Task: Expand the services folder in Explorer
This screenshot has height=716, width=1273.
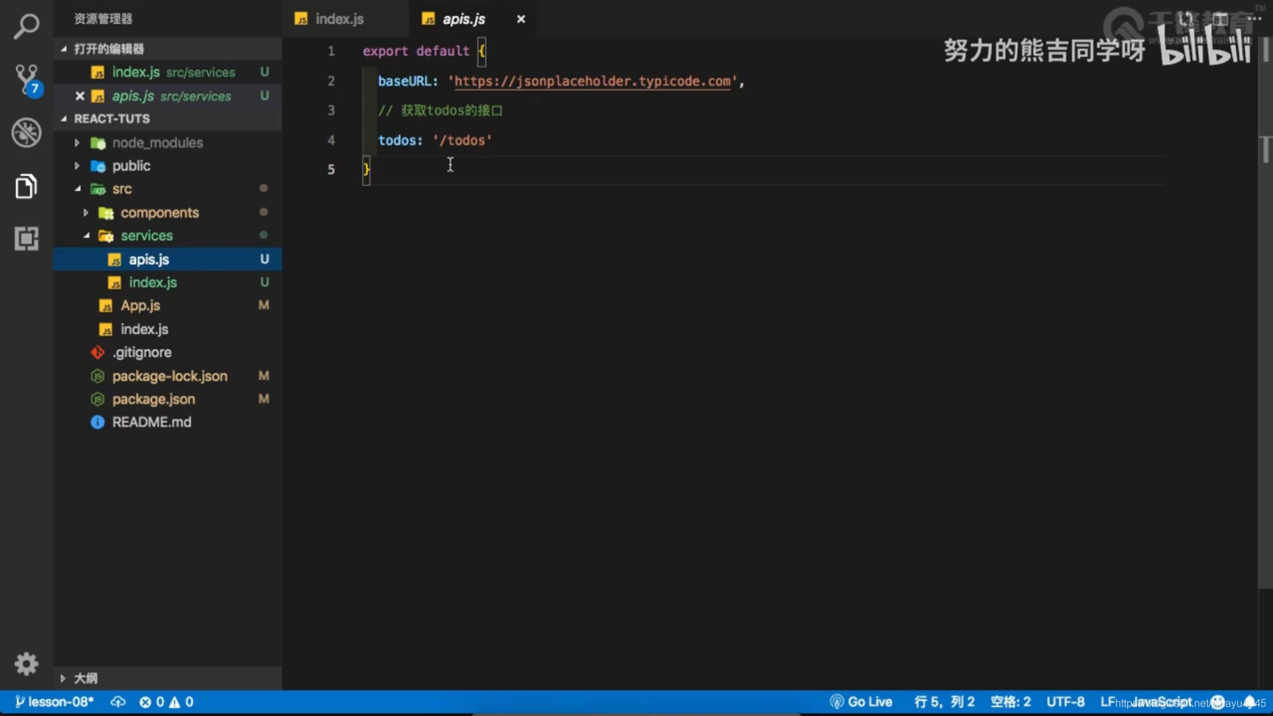Action: pos(146,235)
